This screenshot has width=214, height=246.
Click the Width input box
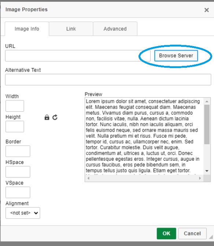click(x=15, y=106)
